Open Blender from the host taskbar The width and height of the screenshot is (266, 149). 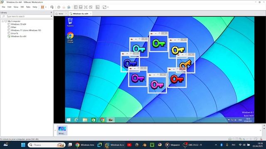coord(144,145)
